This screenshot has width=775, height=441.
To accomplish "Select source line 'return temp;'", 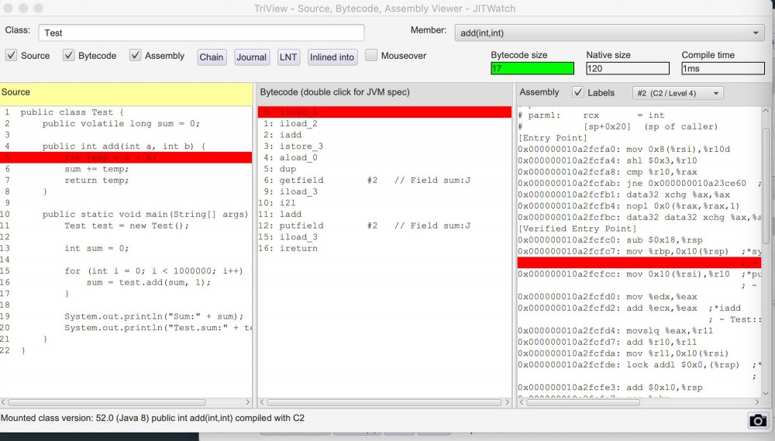I will (96, 181).
